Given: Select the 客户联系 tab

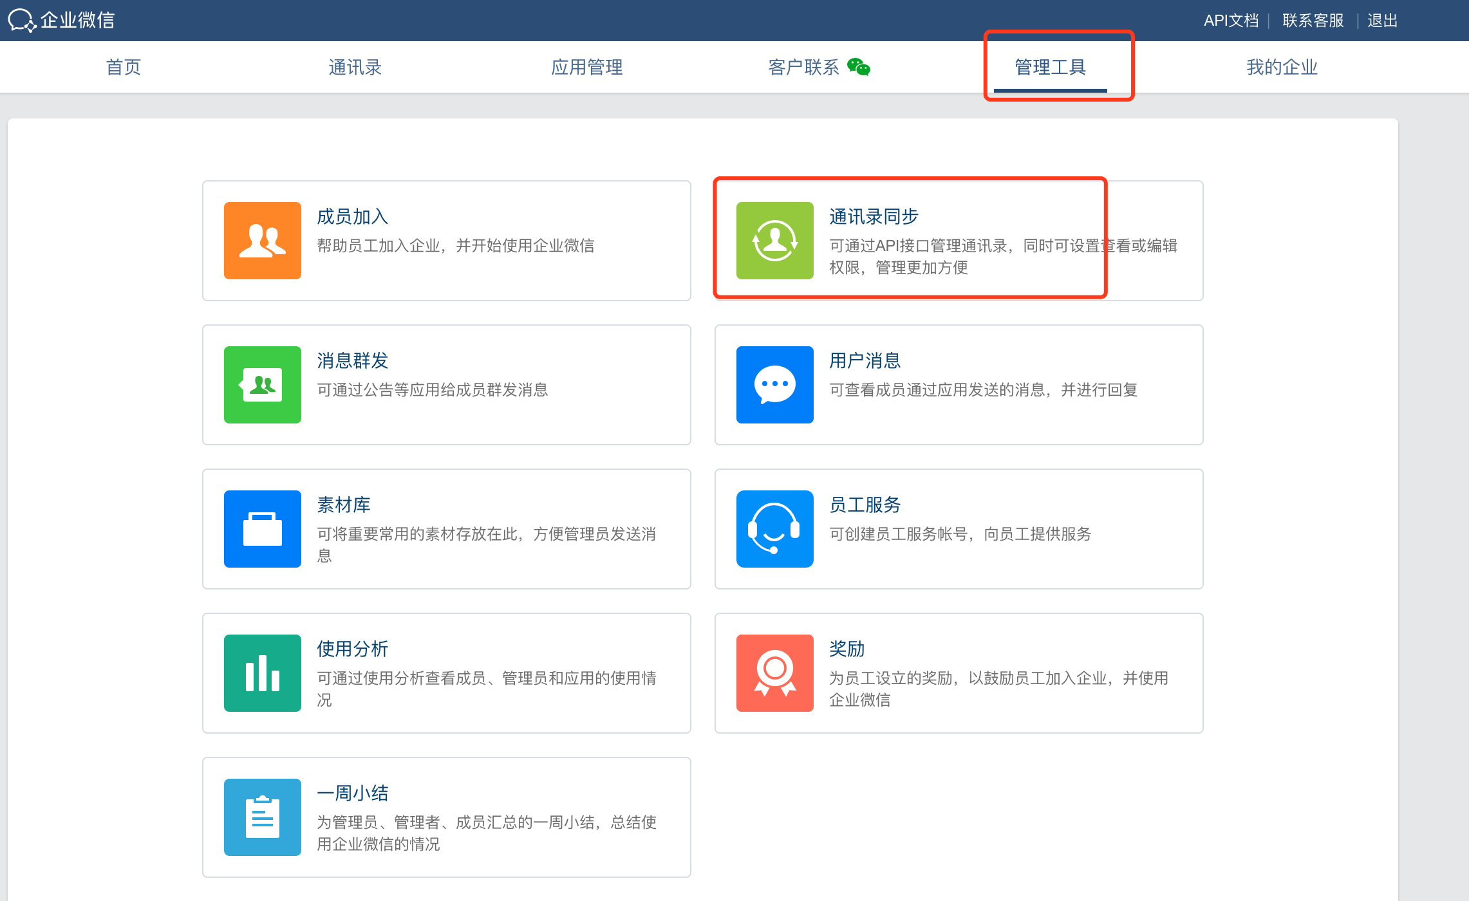Looking at the screenshot, I should tap(803, 67).
